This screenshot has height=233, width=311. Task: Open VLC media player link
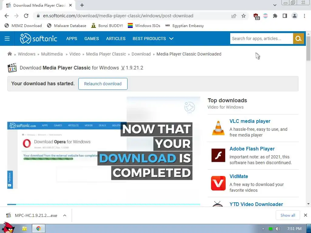[250, 121]
